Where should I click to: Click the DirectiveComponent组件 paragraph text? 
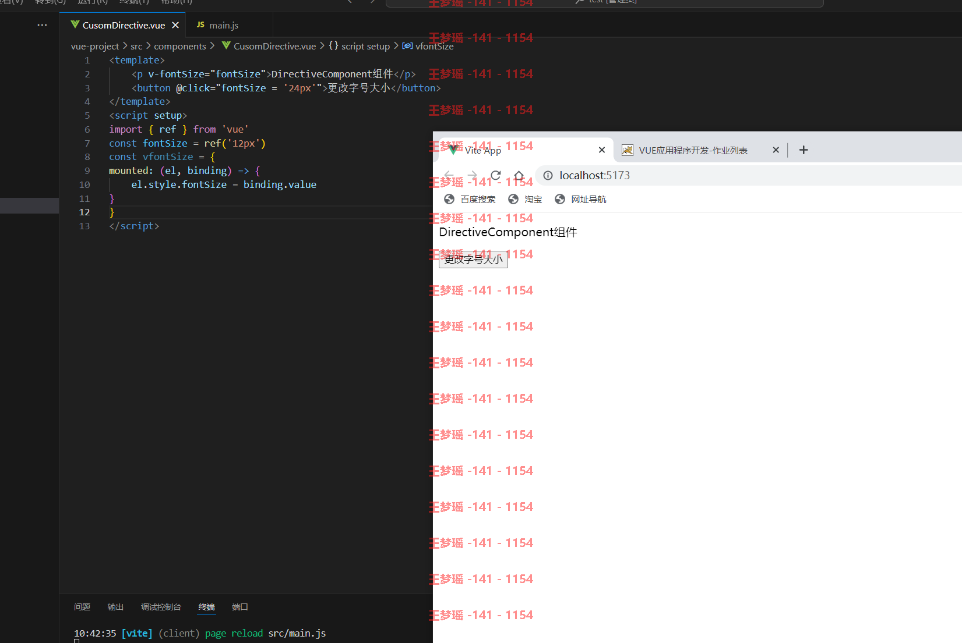coord(508,232)
